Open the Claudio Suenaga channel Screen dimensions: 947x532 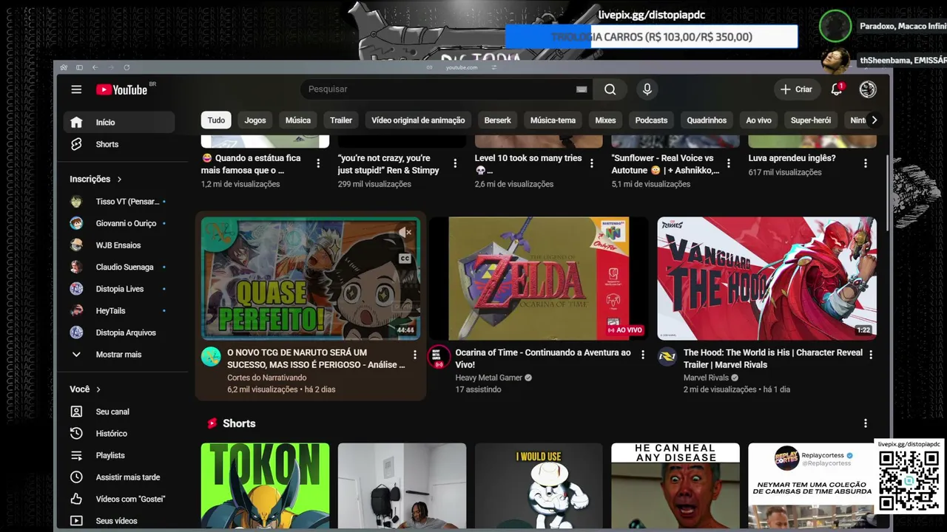119,267
